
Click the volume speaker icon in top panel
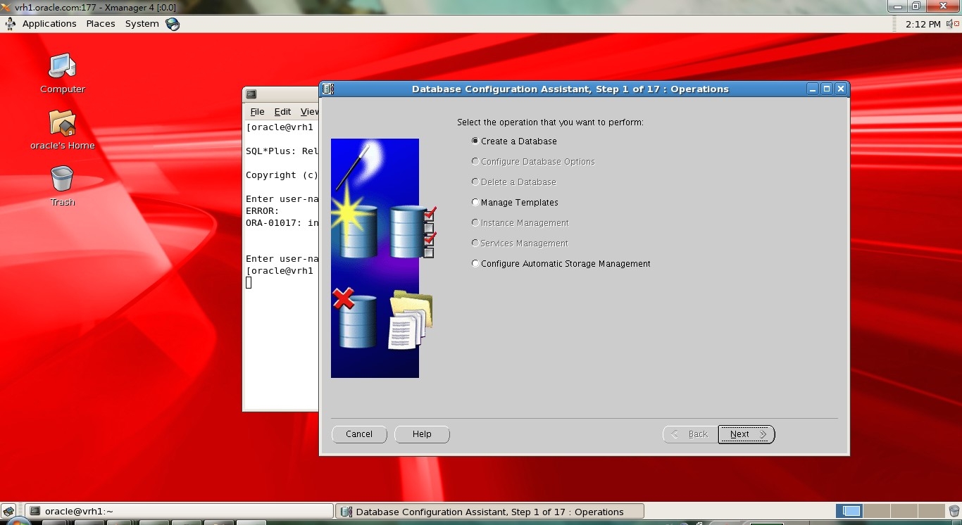953,24
